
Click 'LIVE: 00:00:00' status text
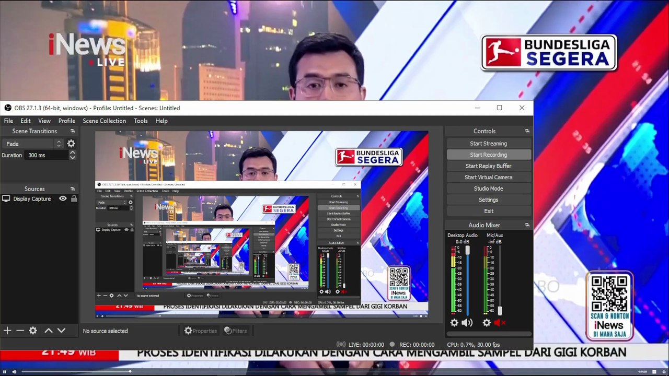(x=366, y=345)
